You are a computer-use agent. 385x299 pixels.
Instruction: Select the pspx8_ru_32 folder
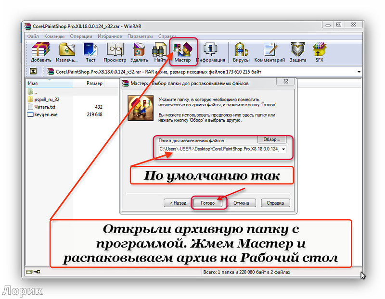pos(44,100)
